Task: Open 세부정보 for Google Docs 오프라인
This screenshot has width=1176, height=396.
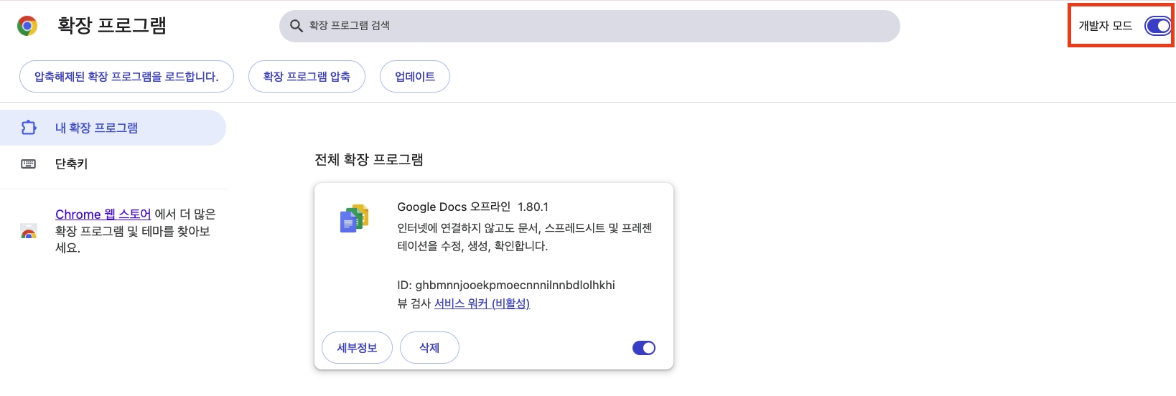Action: click(357, 348)
